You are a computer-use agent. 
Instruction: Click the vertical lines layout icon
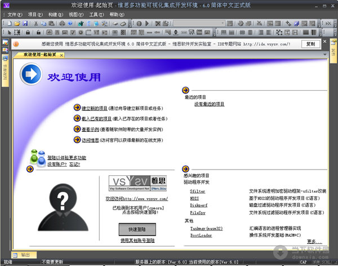314,32
